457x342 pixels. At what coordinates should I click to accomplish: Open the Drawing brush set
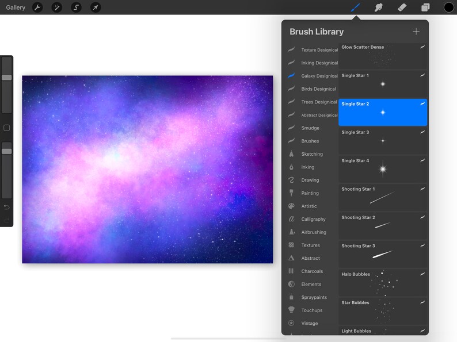313,180
